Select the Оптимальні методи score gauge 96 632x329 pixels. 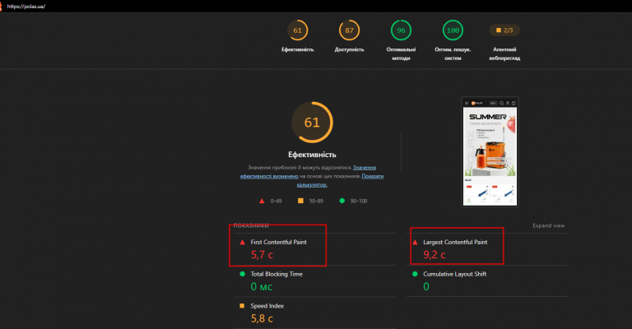pyautogui.click(x=401, y=30)
